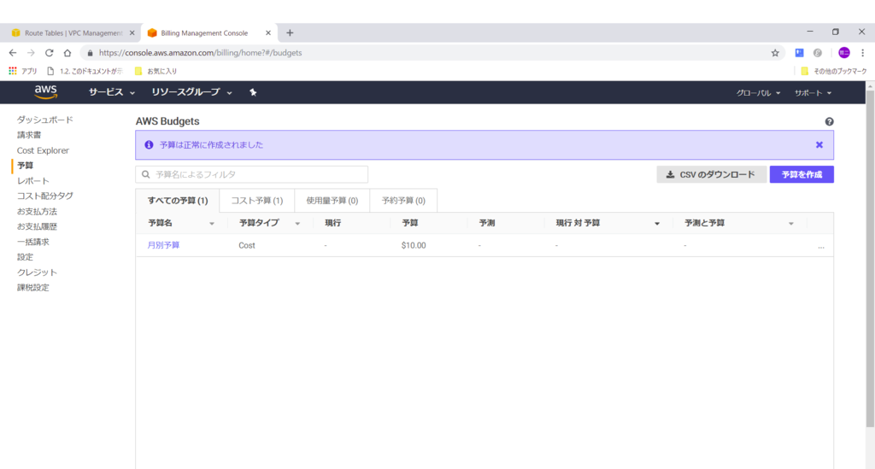Screen dimensions: 875x469
Task: Click the pin shortcuts icon in AWS navbar
Action: 253,92
